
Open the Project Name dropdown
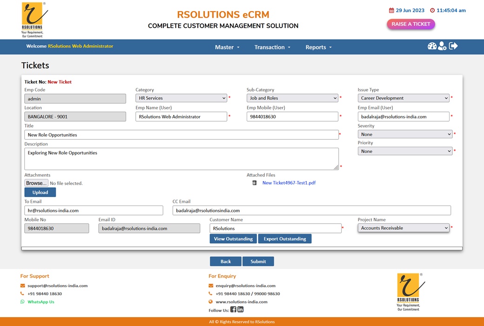click(403, 228)
